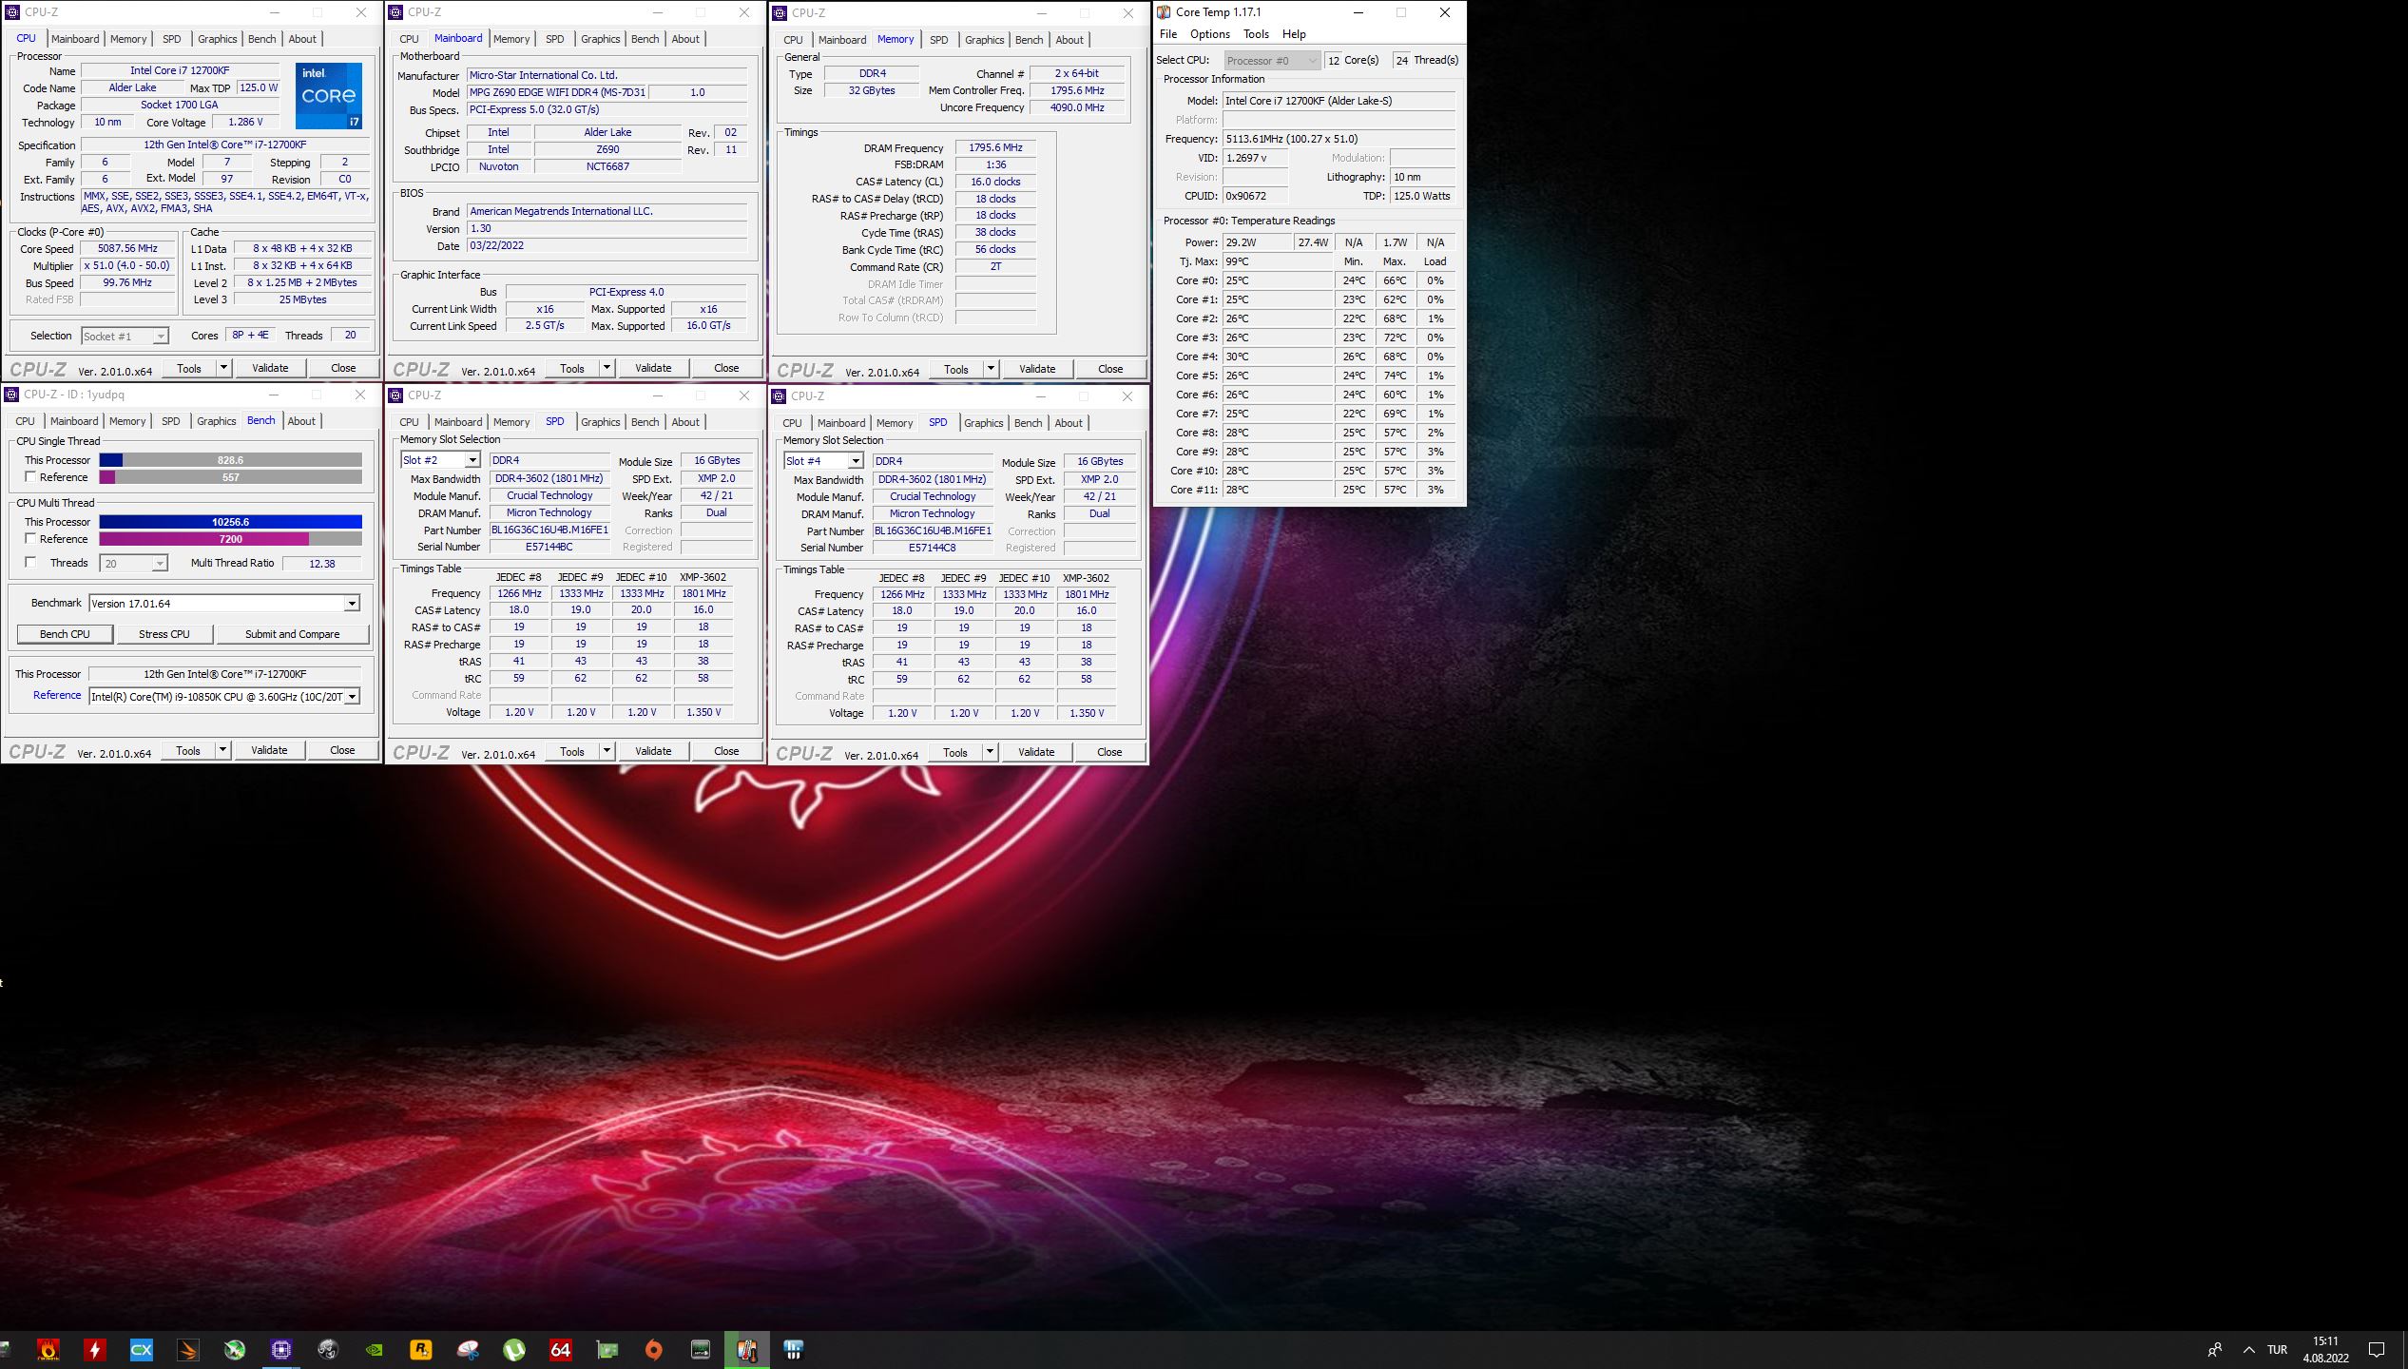Image resolution: width=2408 pixels, height=1369 pixels.
Task: Click the Core Speed 5087.56 MHz field
Action: pyautogui.click(x=127, y=249)
